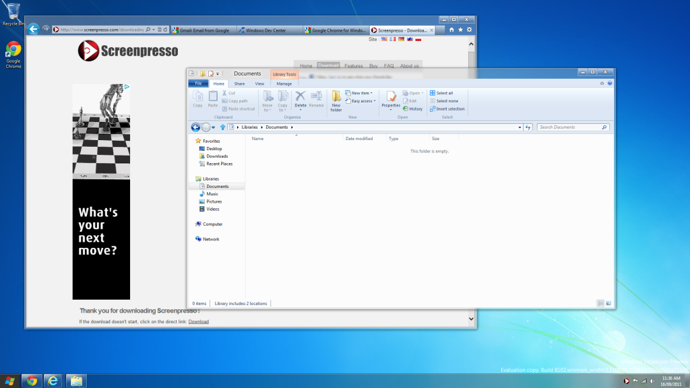
Task: Open the Features page on Screenpresso site
Action: pyautogui.click(x=354, y=65)
